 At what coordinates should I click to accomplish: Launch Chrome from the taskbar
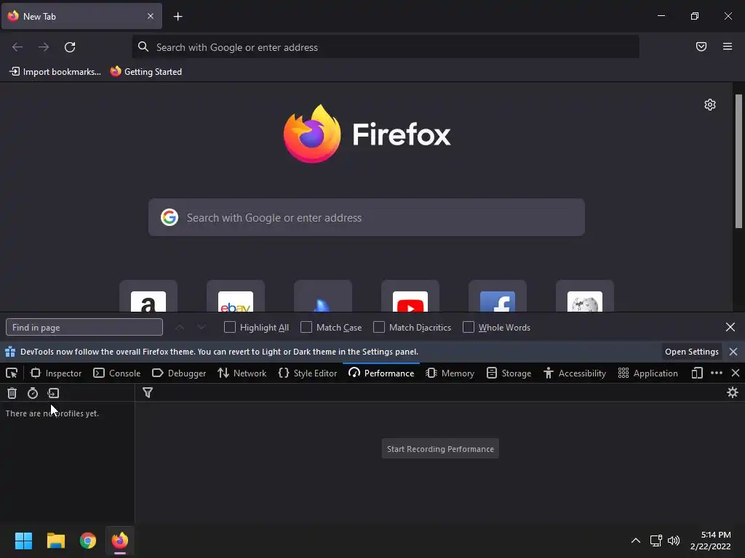(87, 541)
